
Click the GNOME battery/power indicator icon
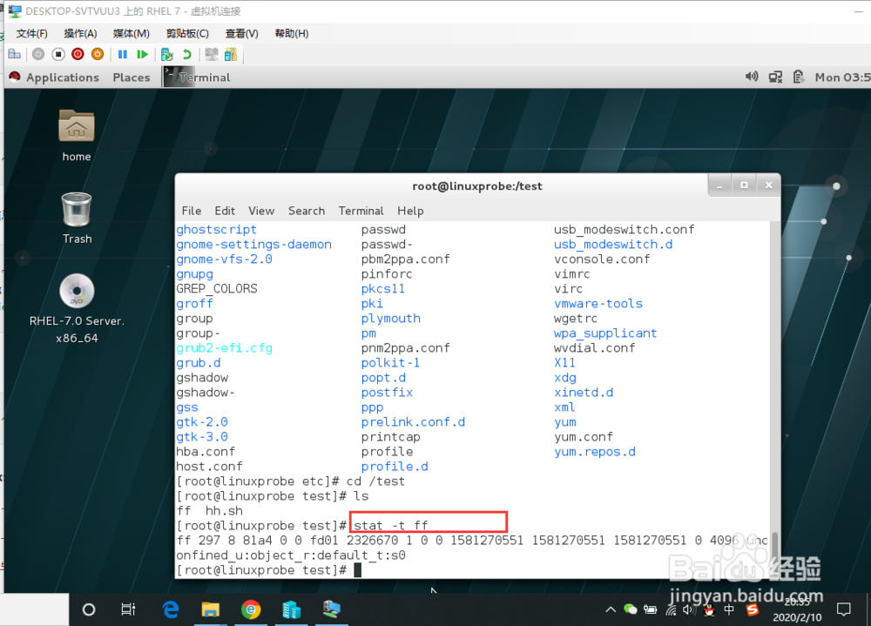coord(798,77)
